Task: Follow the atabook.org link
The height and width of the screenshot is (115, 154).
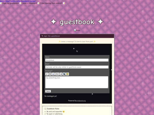Action: [81, 101]
